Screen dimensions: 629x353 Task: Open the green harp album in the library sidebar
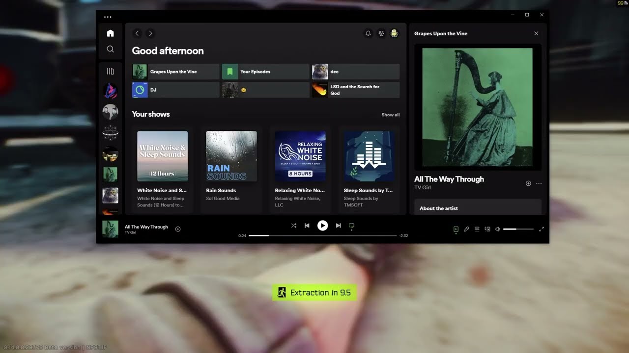(110, 175)
